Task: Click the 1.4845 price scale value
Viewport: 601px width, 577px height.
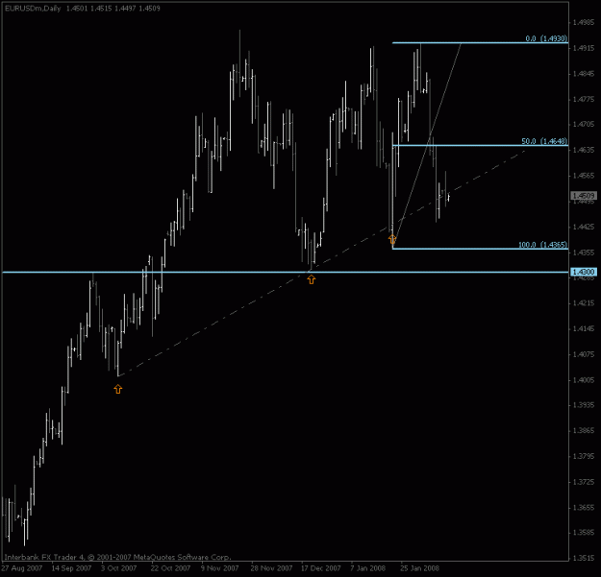Action: point(584,74)
